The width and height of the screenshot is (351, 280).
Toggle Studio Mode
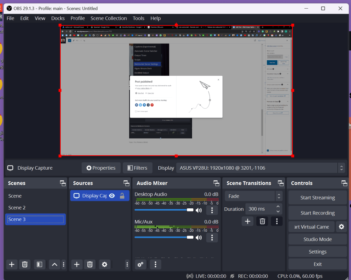pyautogui.click(x=317, y=239)
